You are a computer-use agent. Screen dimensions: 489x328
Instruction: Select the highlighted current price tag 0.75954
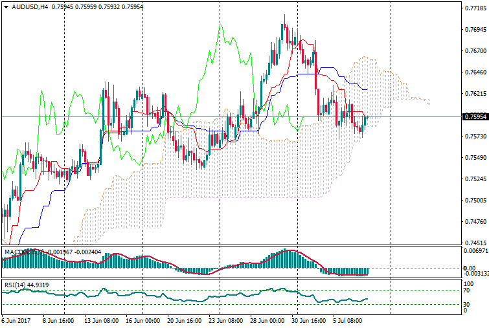point(475,117)
